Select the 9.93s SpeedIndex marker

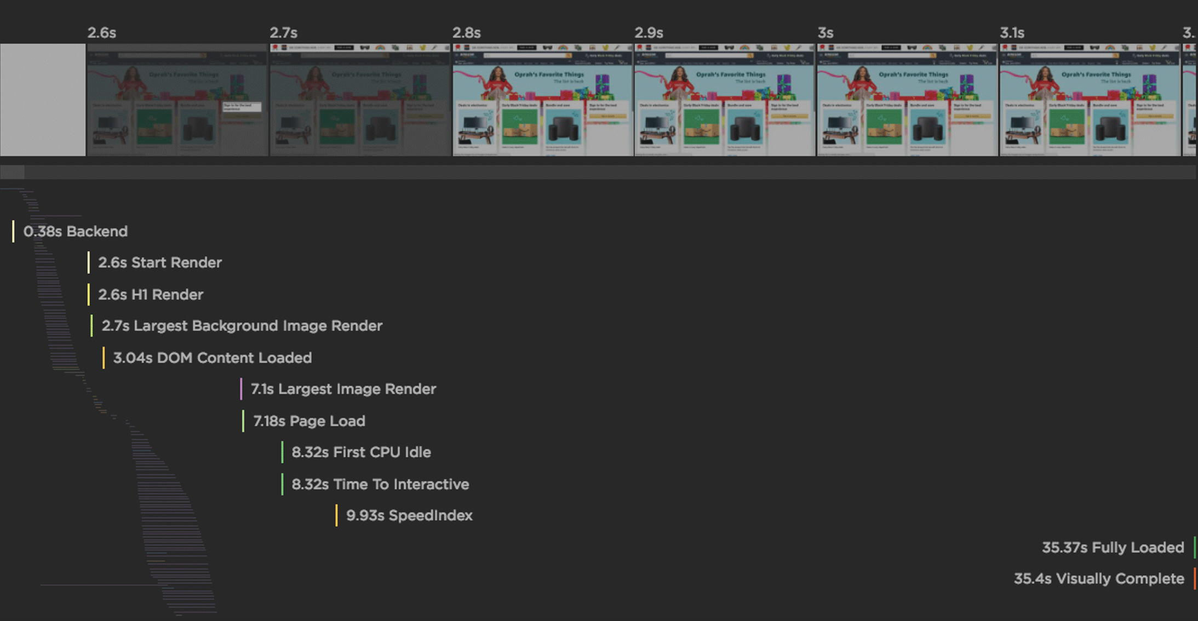(409, 515)
